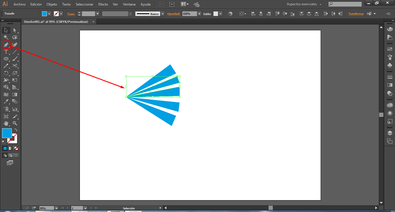Select the Pen tool

click(6, 45)
